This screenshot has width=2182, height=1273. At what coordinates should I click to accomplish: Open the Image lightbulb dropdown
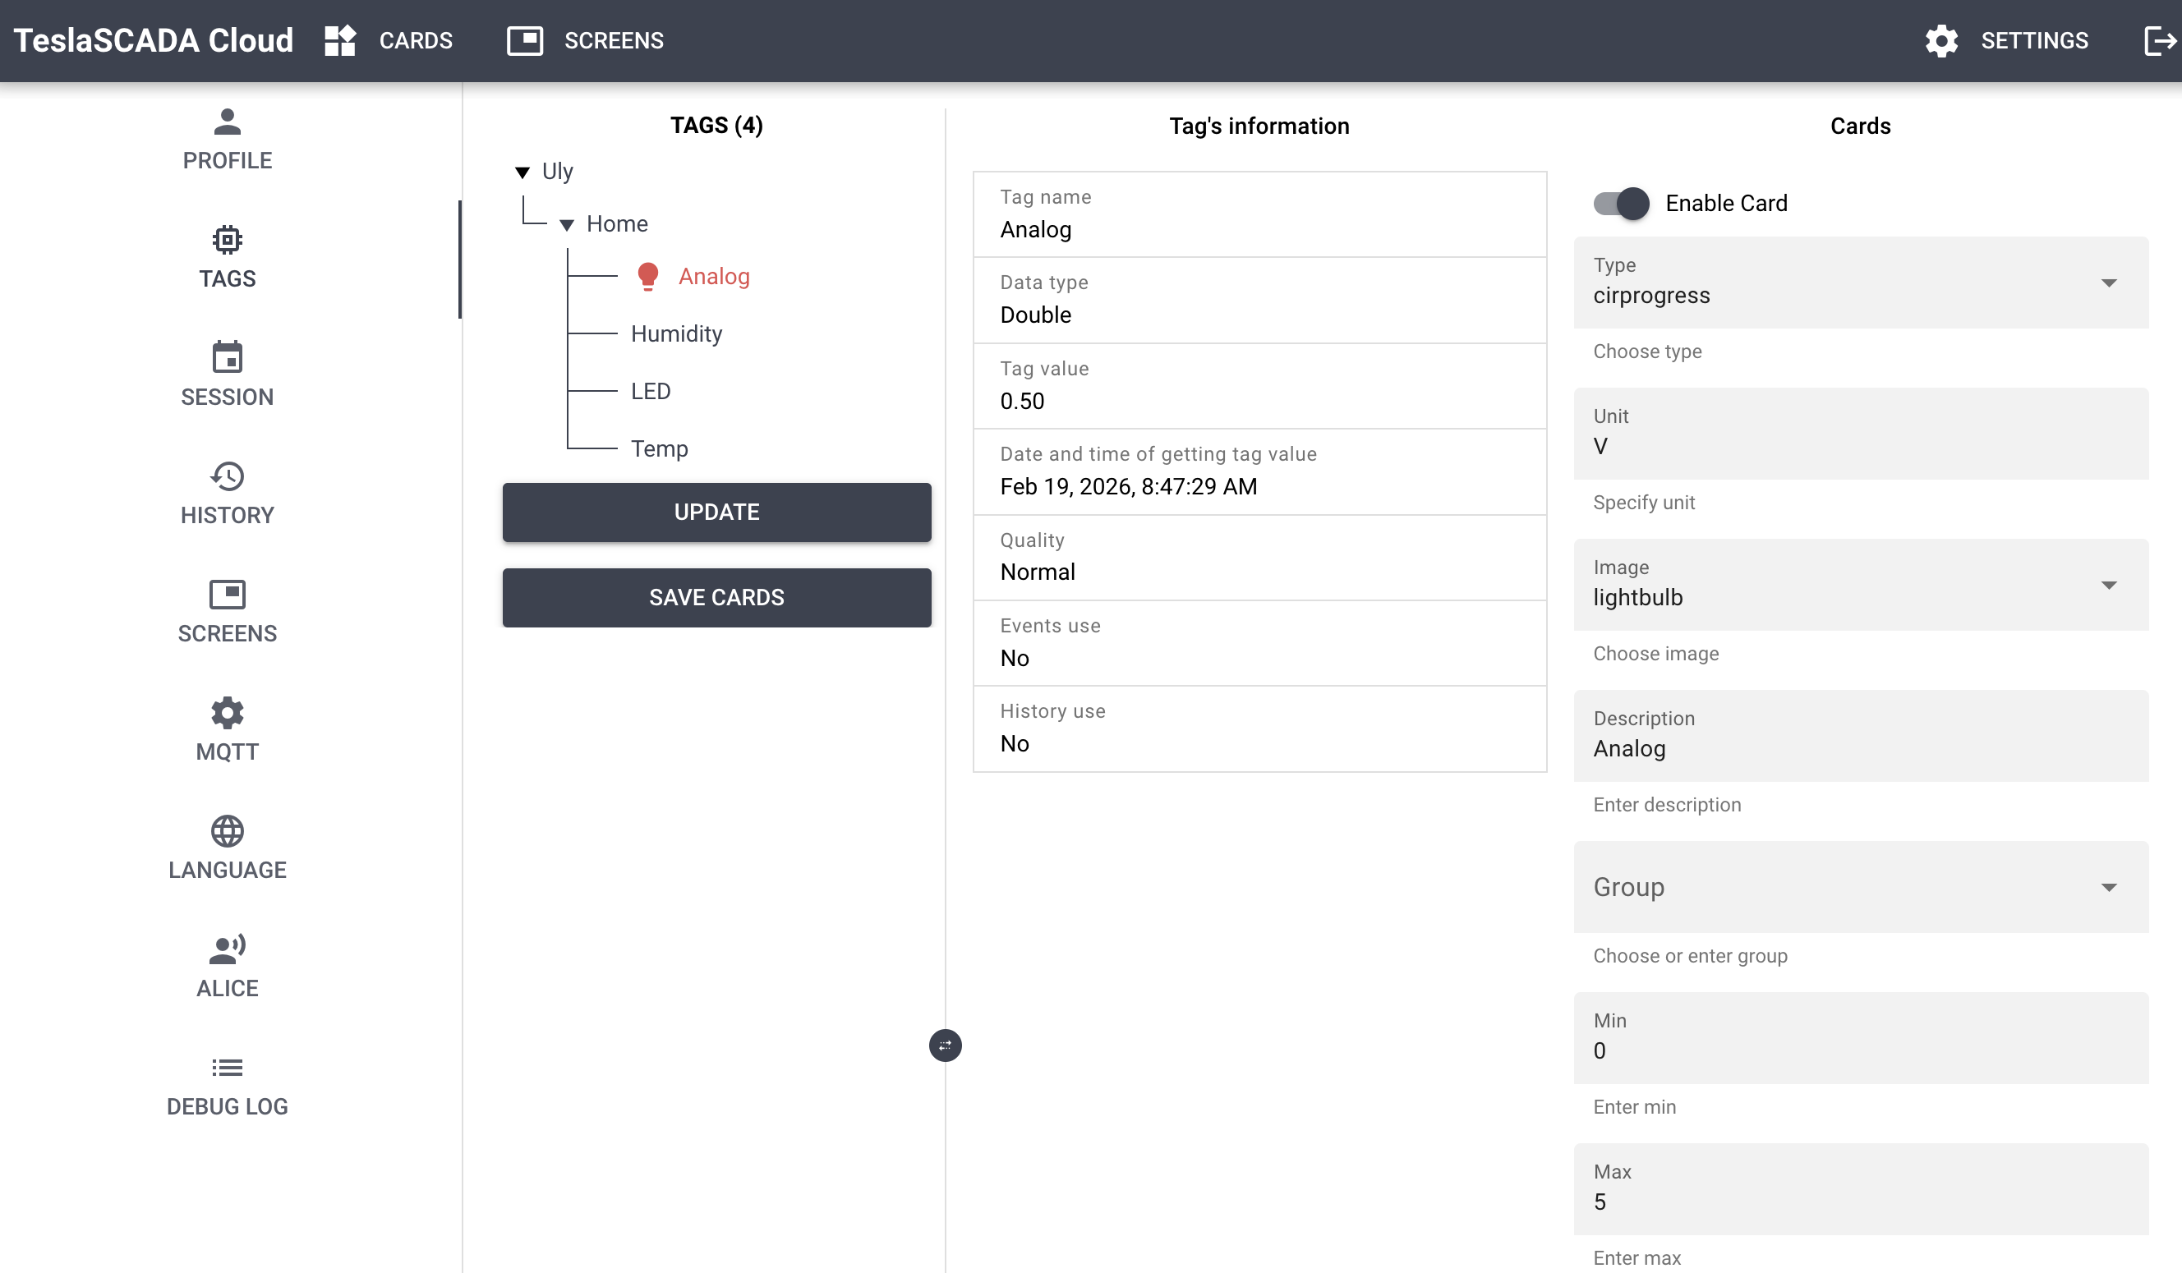(x=1860, y=585)
